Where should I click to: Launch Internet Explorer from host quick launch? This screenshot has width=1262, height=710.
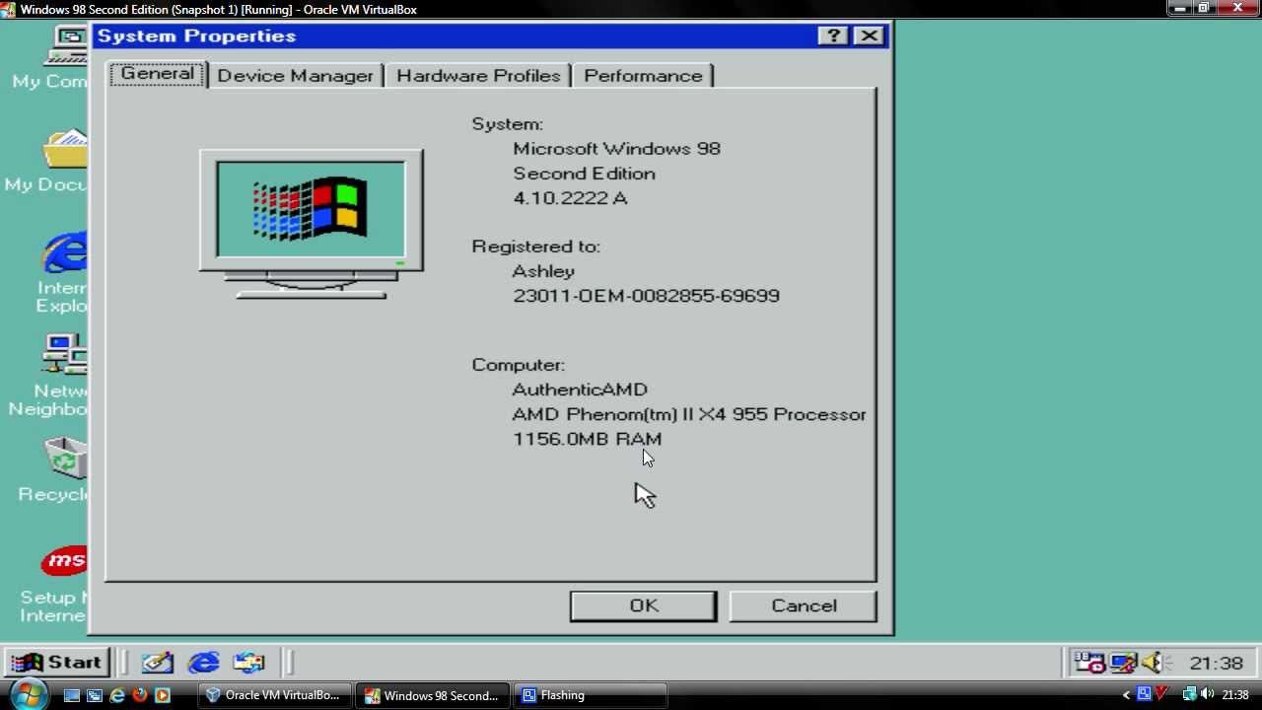116,695
